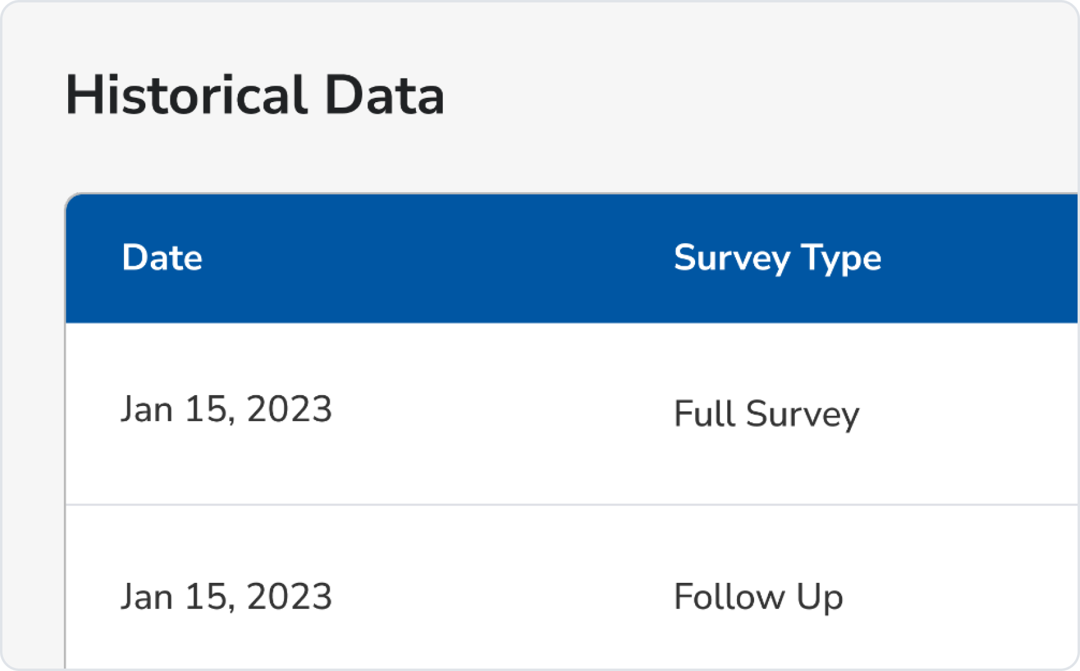Sort table by Survey Type column header
This screenshot has width=1080, height=671.
pyautogui.click(x=778, y=258)
